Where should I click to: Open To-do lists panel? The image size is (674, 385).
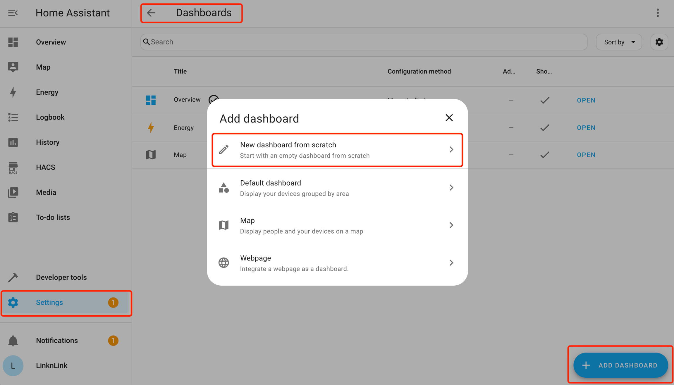53,217
